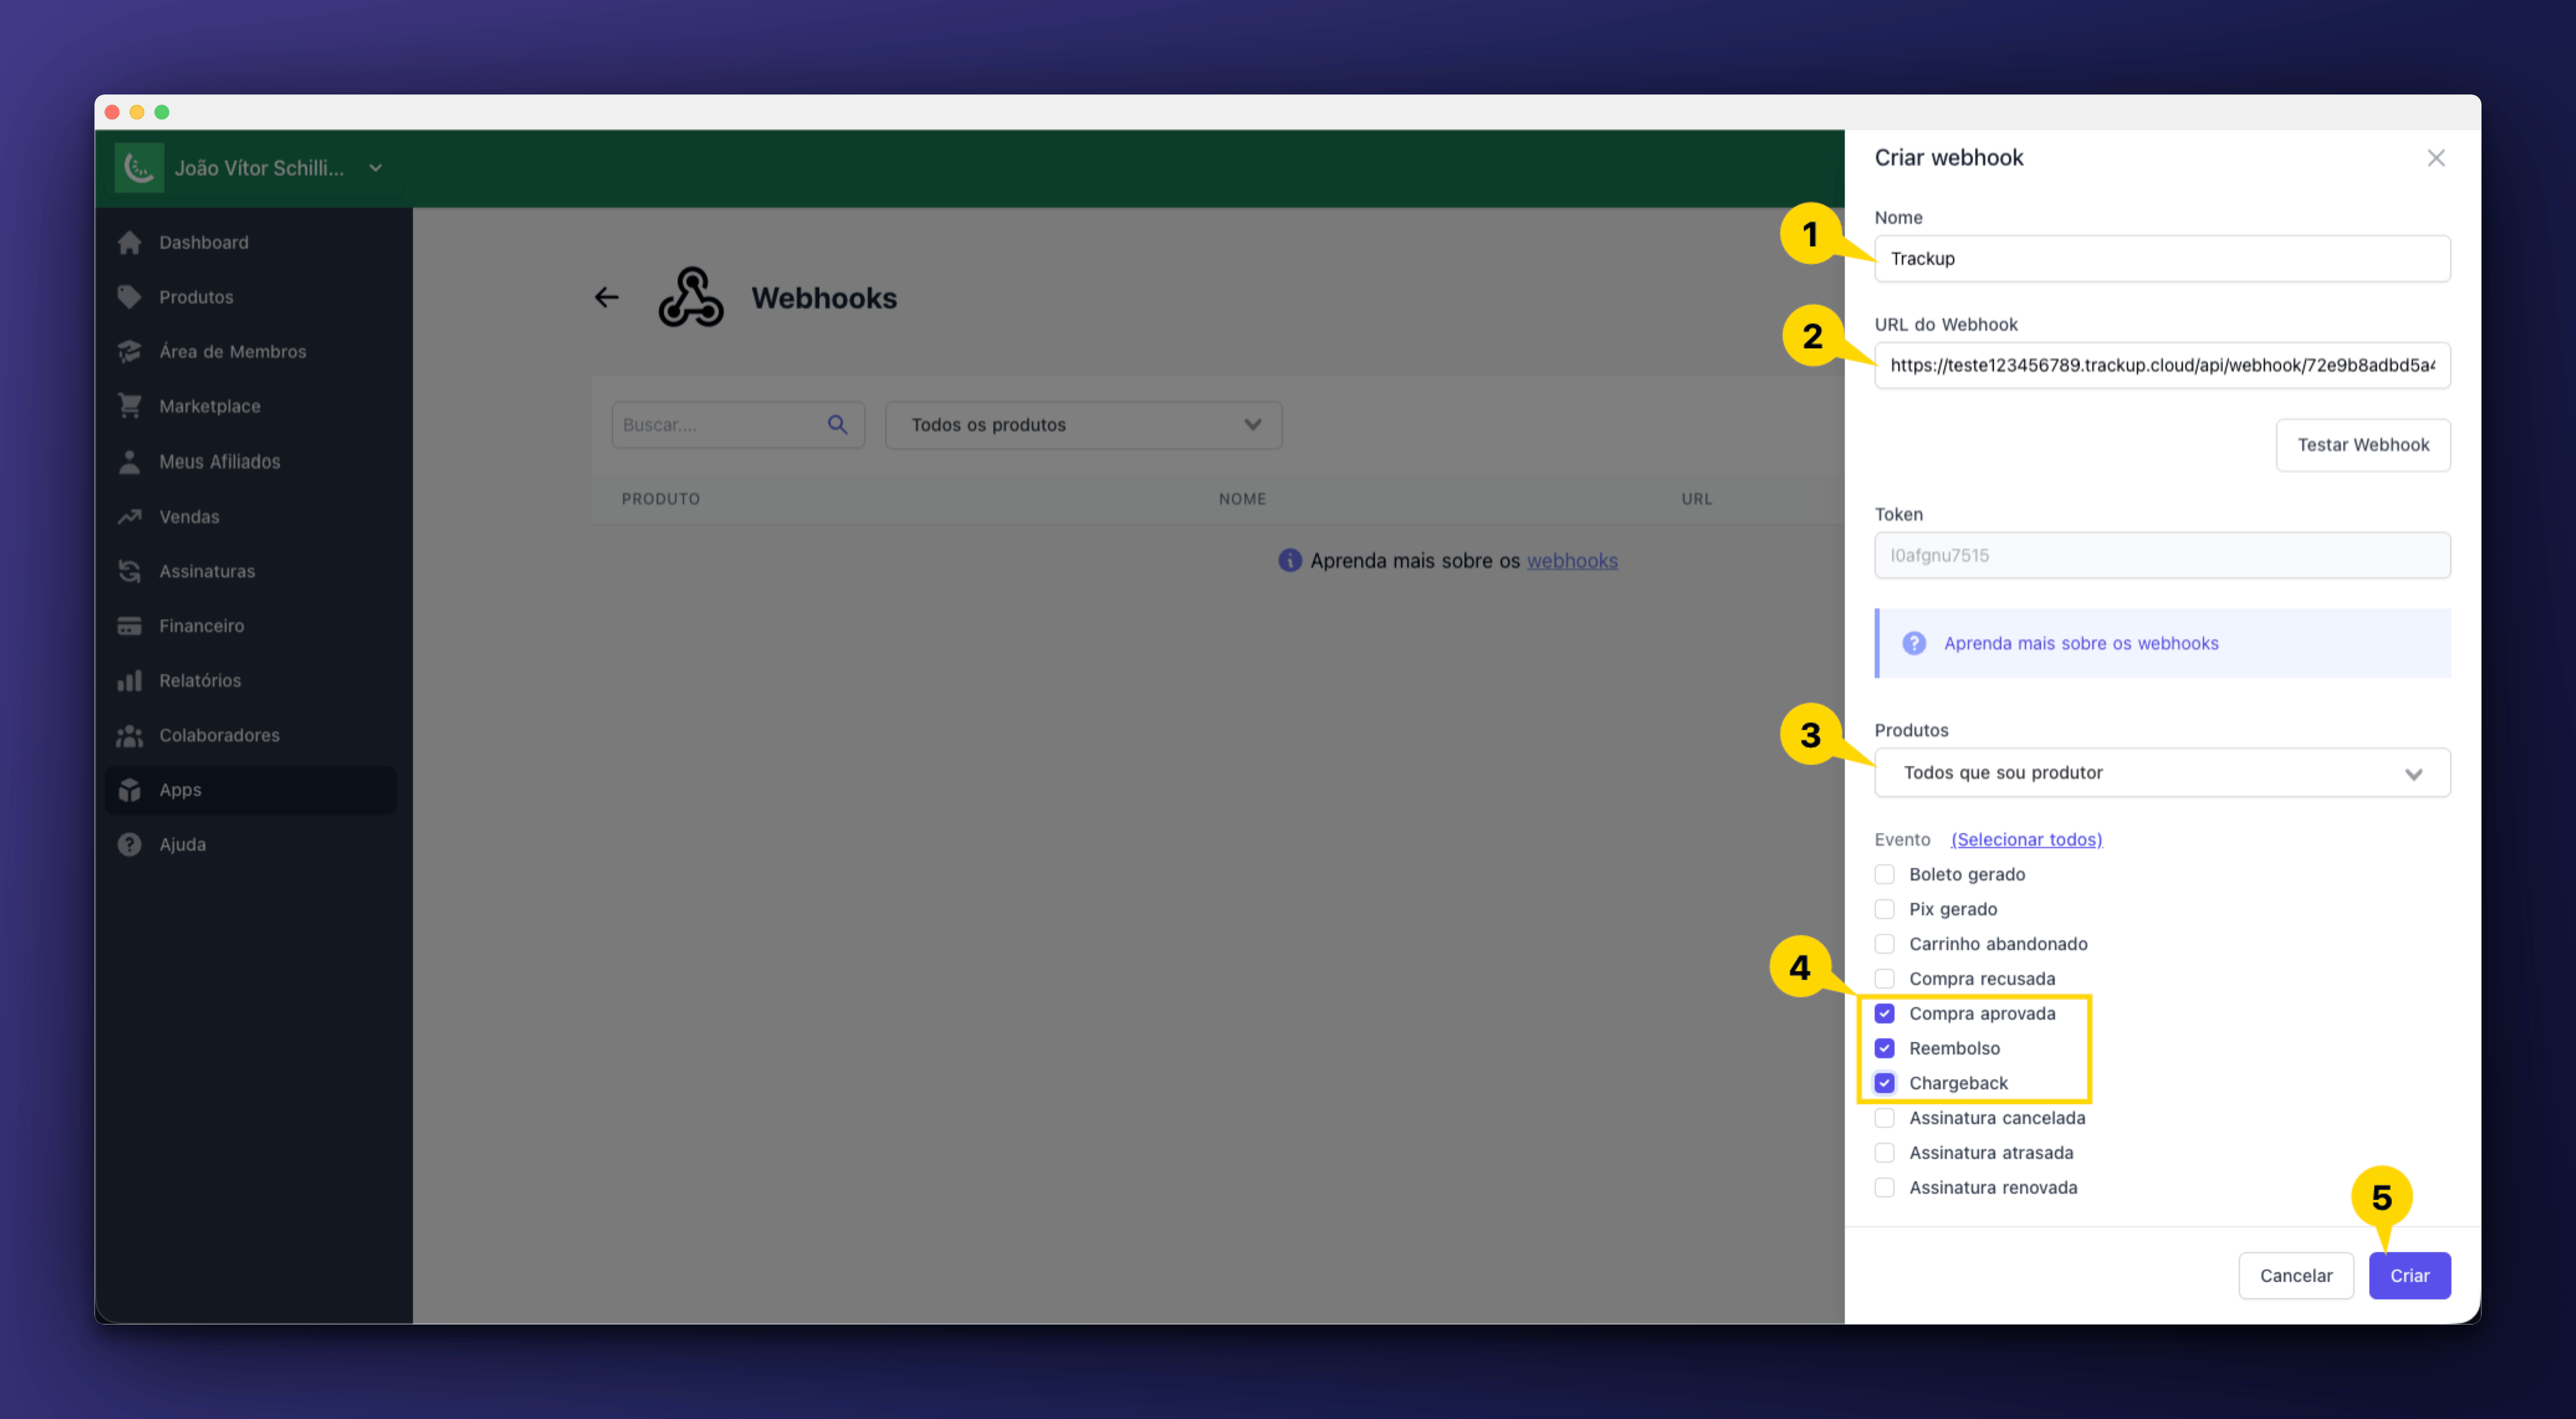2576x1419 pixels.
Task: Open Relatórios from the sidebar
Action: [x=250, y=680]
